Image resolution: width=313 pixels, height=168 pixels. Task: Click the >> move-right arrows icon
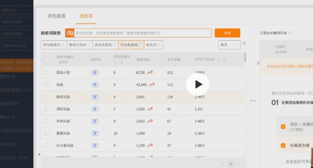(253, 101)
